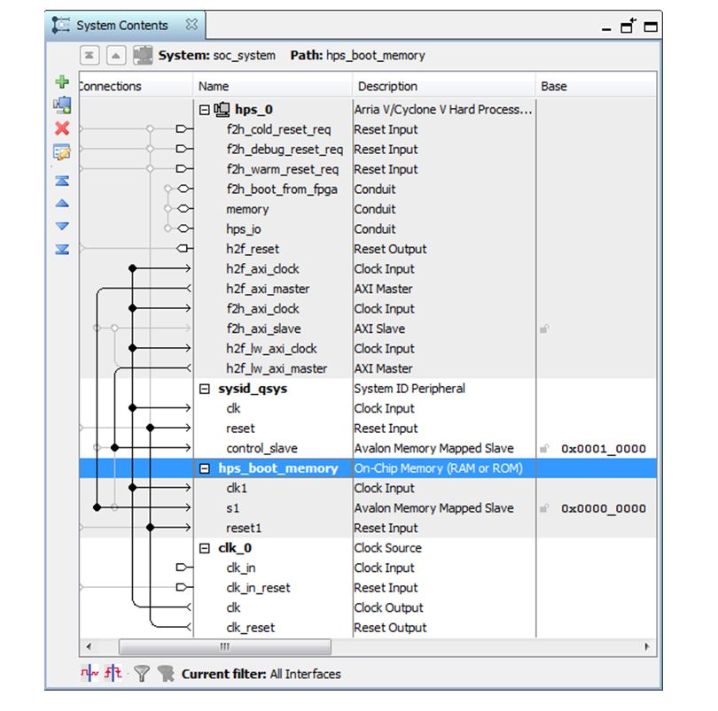This screenshot has width=718, height=711.
Task: Click the gray up-one-level button in the path bar
Action: (116, 56)
